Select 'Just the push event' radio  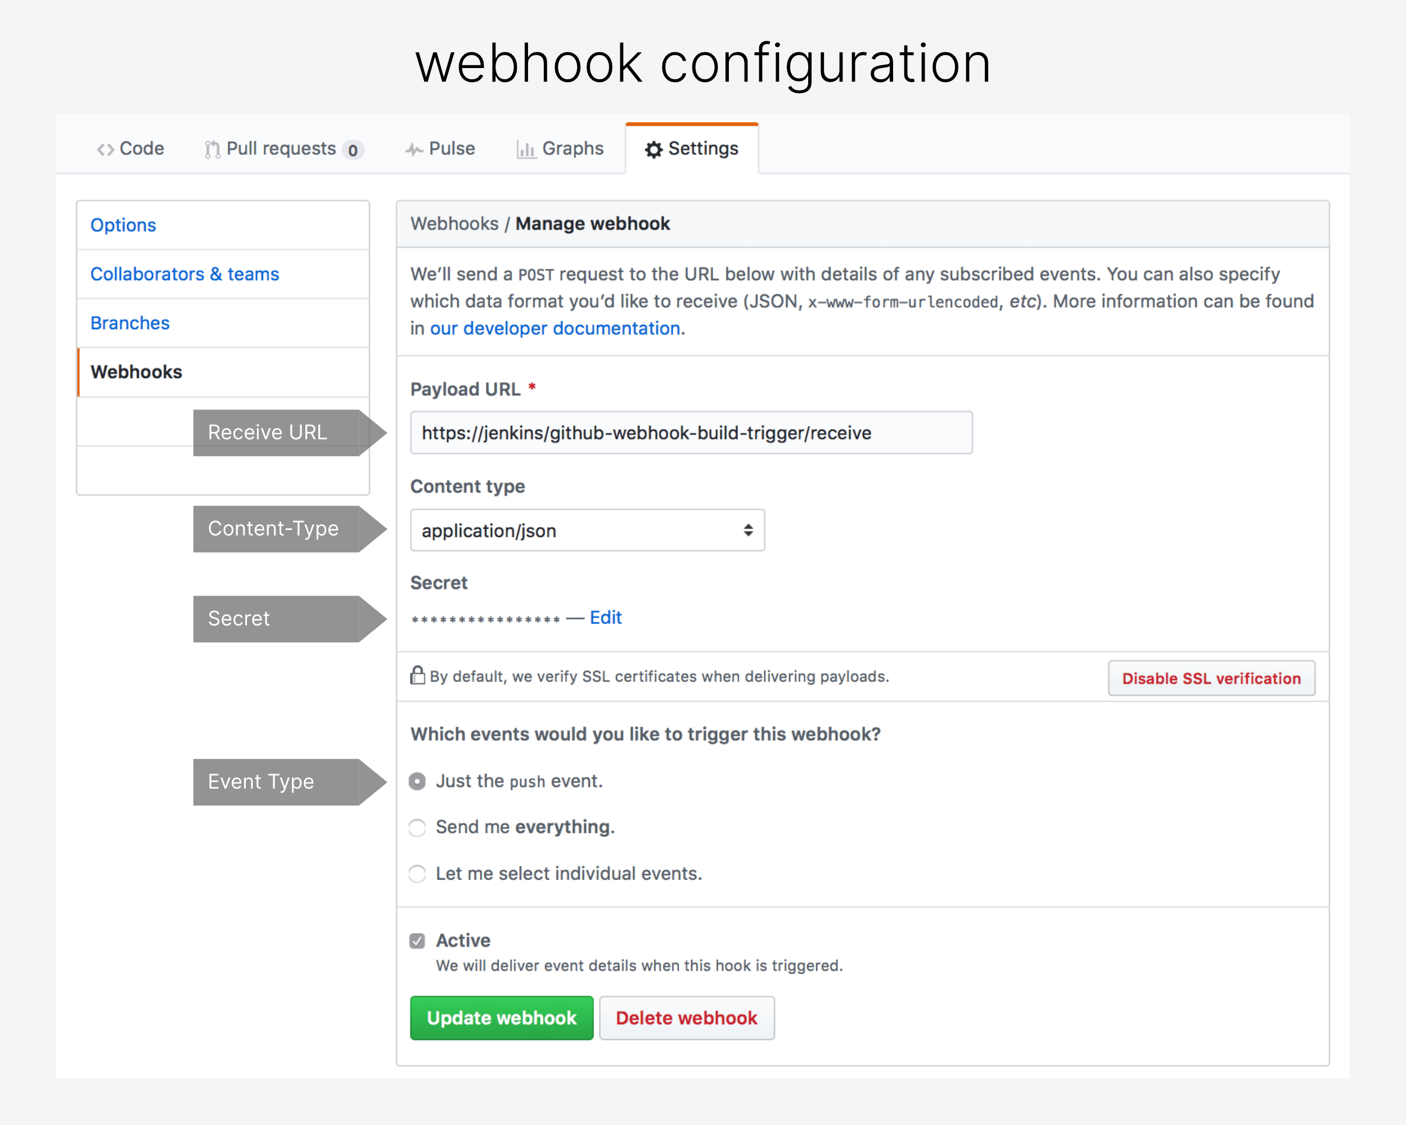417,781
